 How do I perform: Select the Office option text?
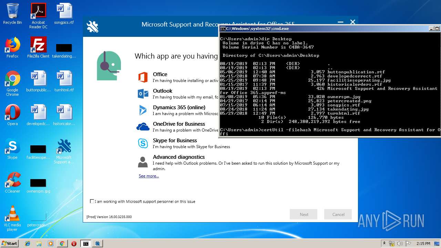point(160,74)
